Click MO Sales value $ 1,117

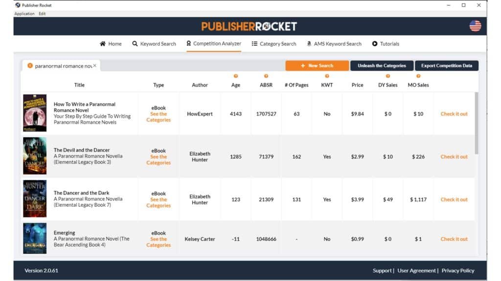pos(418,200)
